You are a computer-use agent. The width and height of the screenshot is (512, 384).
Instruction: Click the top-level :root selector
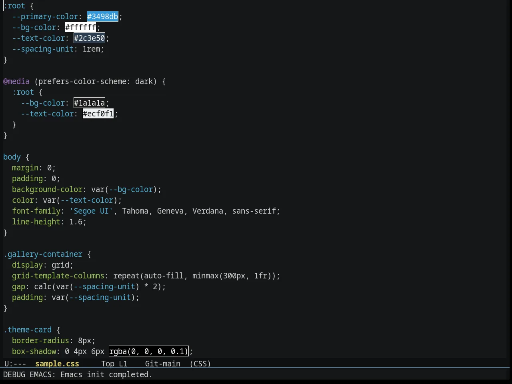point(14,6)
